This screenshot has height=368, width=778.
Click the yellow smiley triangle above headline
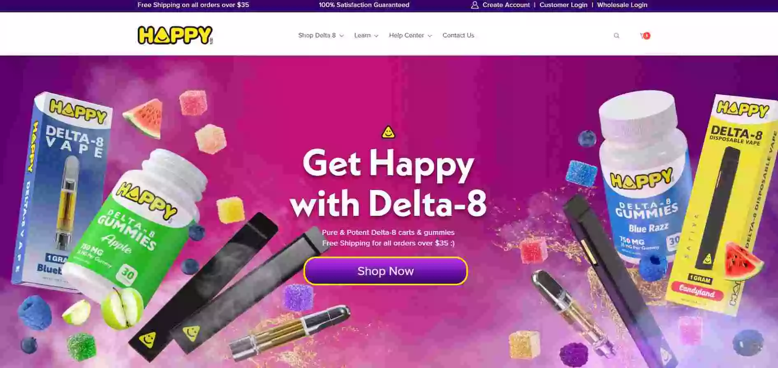click(x=388, y=132)
